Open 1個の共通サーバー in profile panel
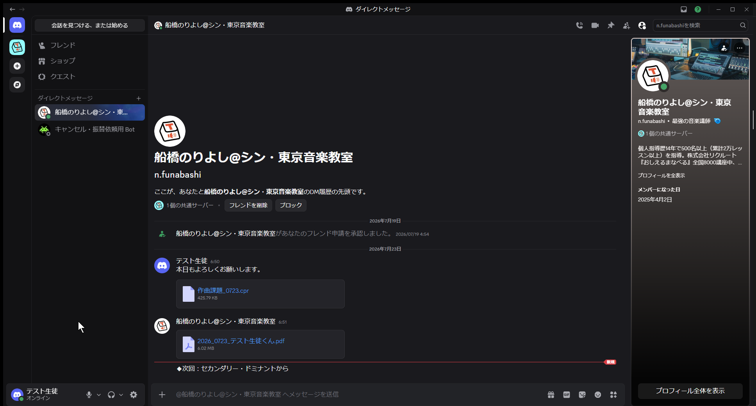The image size is (756, 406). (x=665, y=134)
